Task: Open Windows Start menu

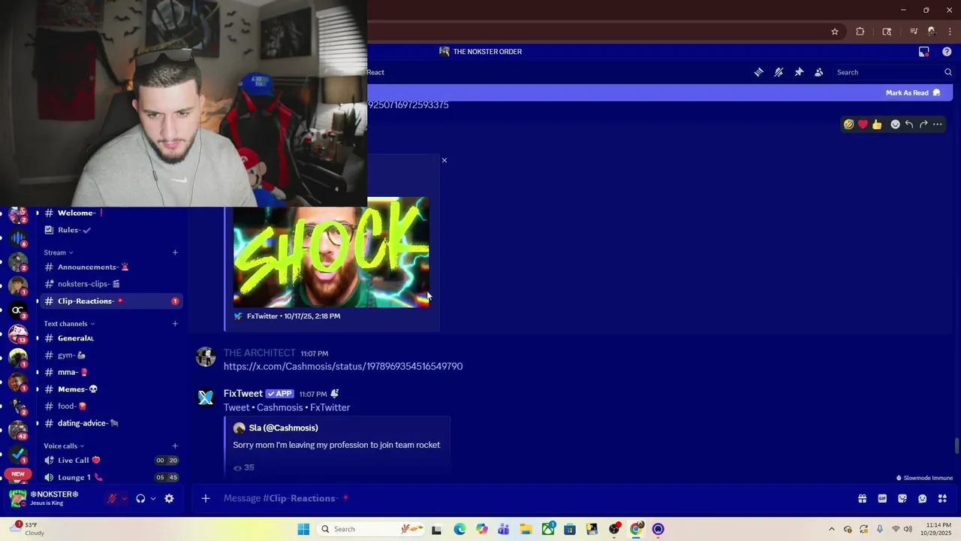Action: pos(303,529)
